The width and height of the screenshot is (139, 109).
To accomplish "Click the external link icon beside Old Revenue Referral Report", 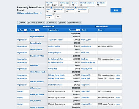I will coord(40,13).
